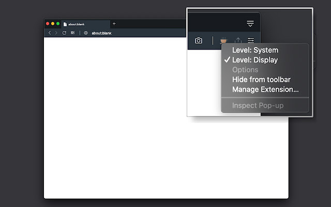The image size is (331, 207).
Task: Select checked Level: Display option
Action: tap(265, 60)
